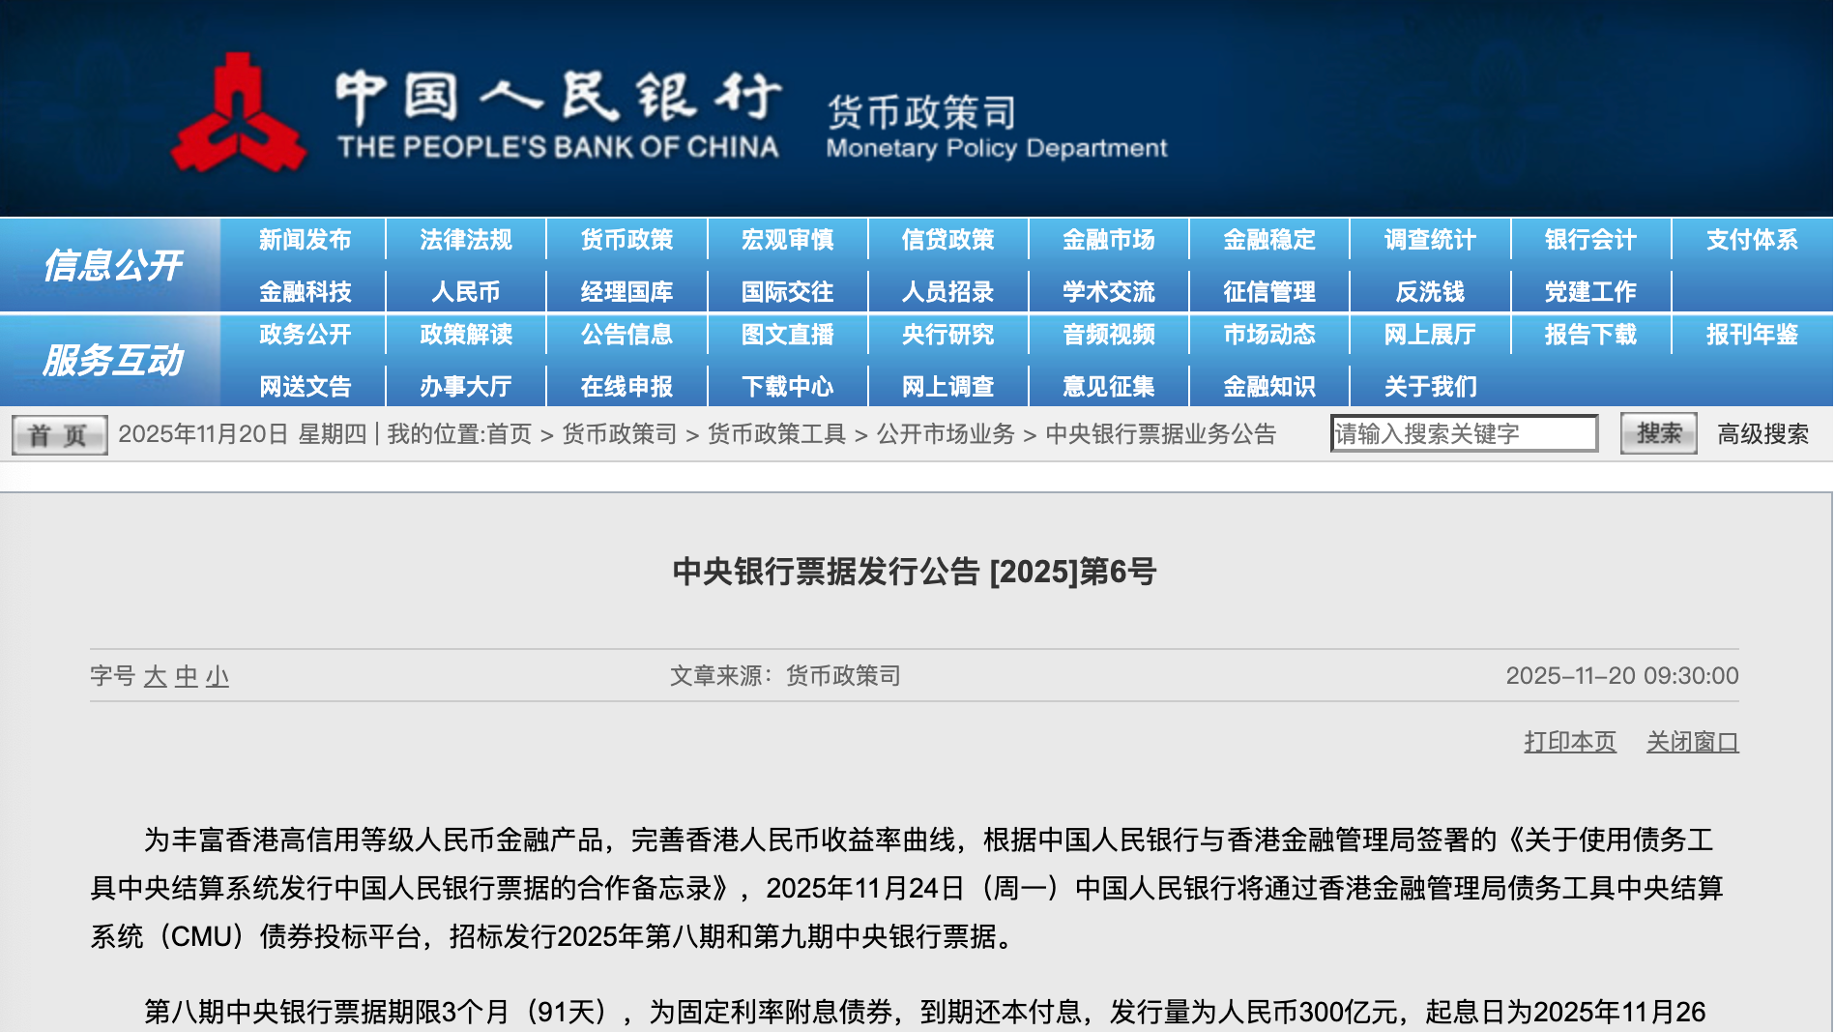
Task: Click the search keyword input field
Action: click(1463, 433)
